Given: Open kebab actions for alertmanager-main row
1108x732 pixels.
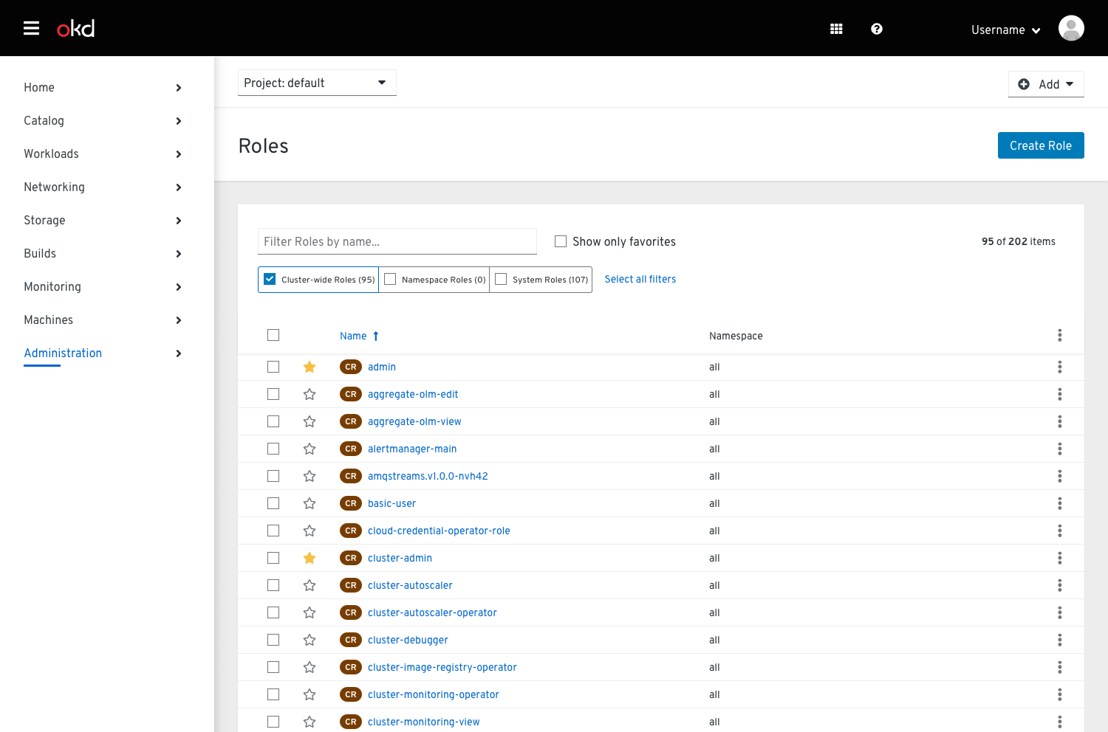Looking at the screenshot, I should (x=1059, y=449).
